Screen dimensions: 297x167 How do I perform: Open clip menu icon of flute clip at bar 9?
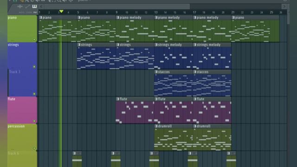tap(117, 99)
